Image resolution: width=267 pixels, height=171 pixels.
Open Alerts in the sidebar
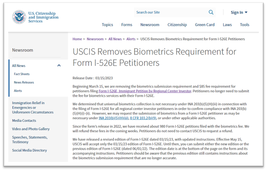(18, 91)
